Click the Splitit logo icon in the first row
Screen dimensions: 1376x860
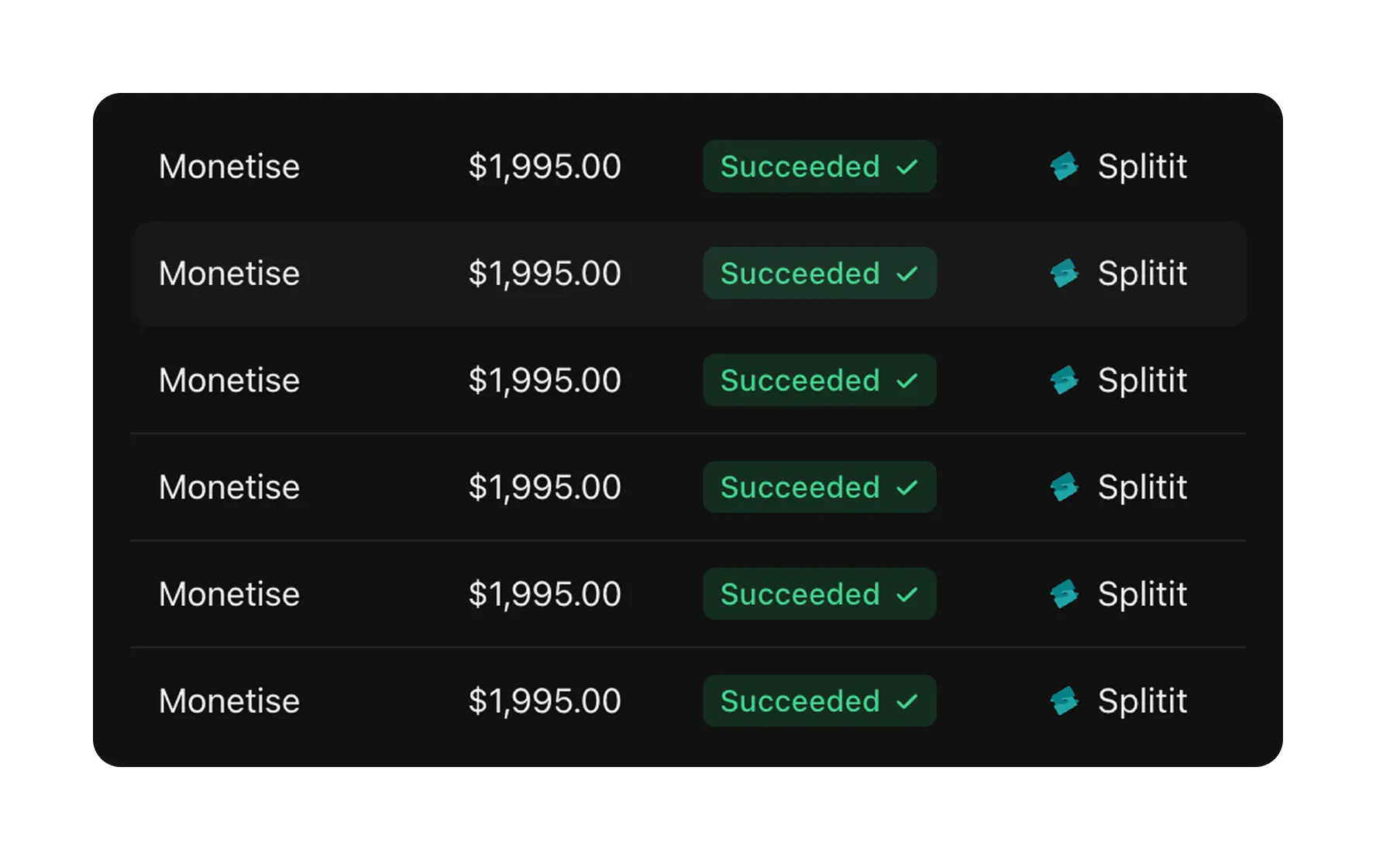[1065, 167]
